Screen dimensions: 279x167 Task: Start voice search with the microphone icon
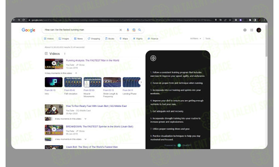click(128, 30)
